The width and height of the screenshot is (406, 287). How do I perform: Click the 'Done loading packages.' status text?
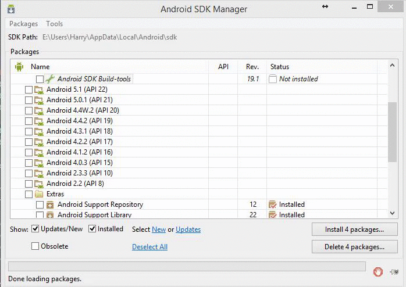[x=45, y=279]
